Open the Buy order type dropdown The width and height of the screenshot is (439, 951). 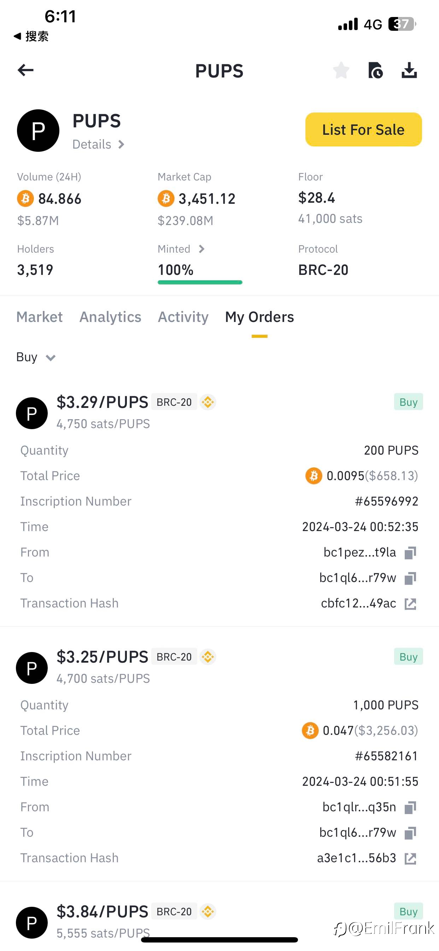point(36,357)
